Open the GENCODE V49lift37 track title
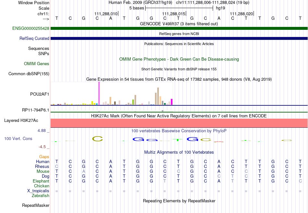Viewport: 308px width, 213px height. 179,24
